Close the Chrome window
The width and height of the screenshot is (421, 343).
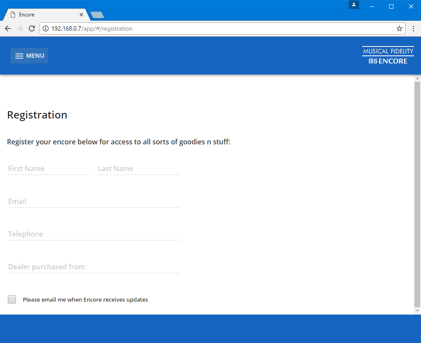tap(411, 6)
